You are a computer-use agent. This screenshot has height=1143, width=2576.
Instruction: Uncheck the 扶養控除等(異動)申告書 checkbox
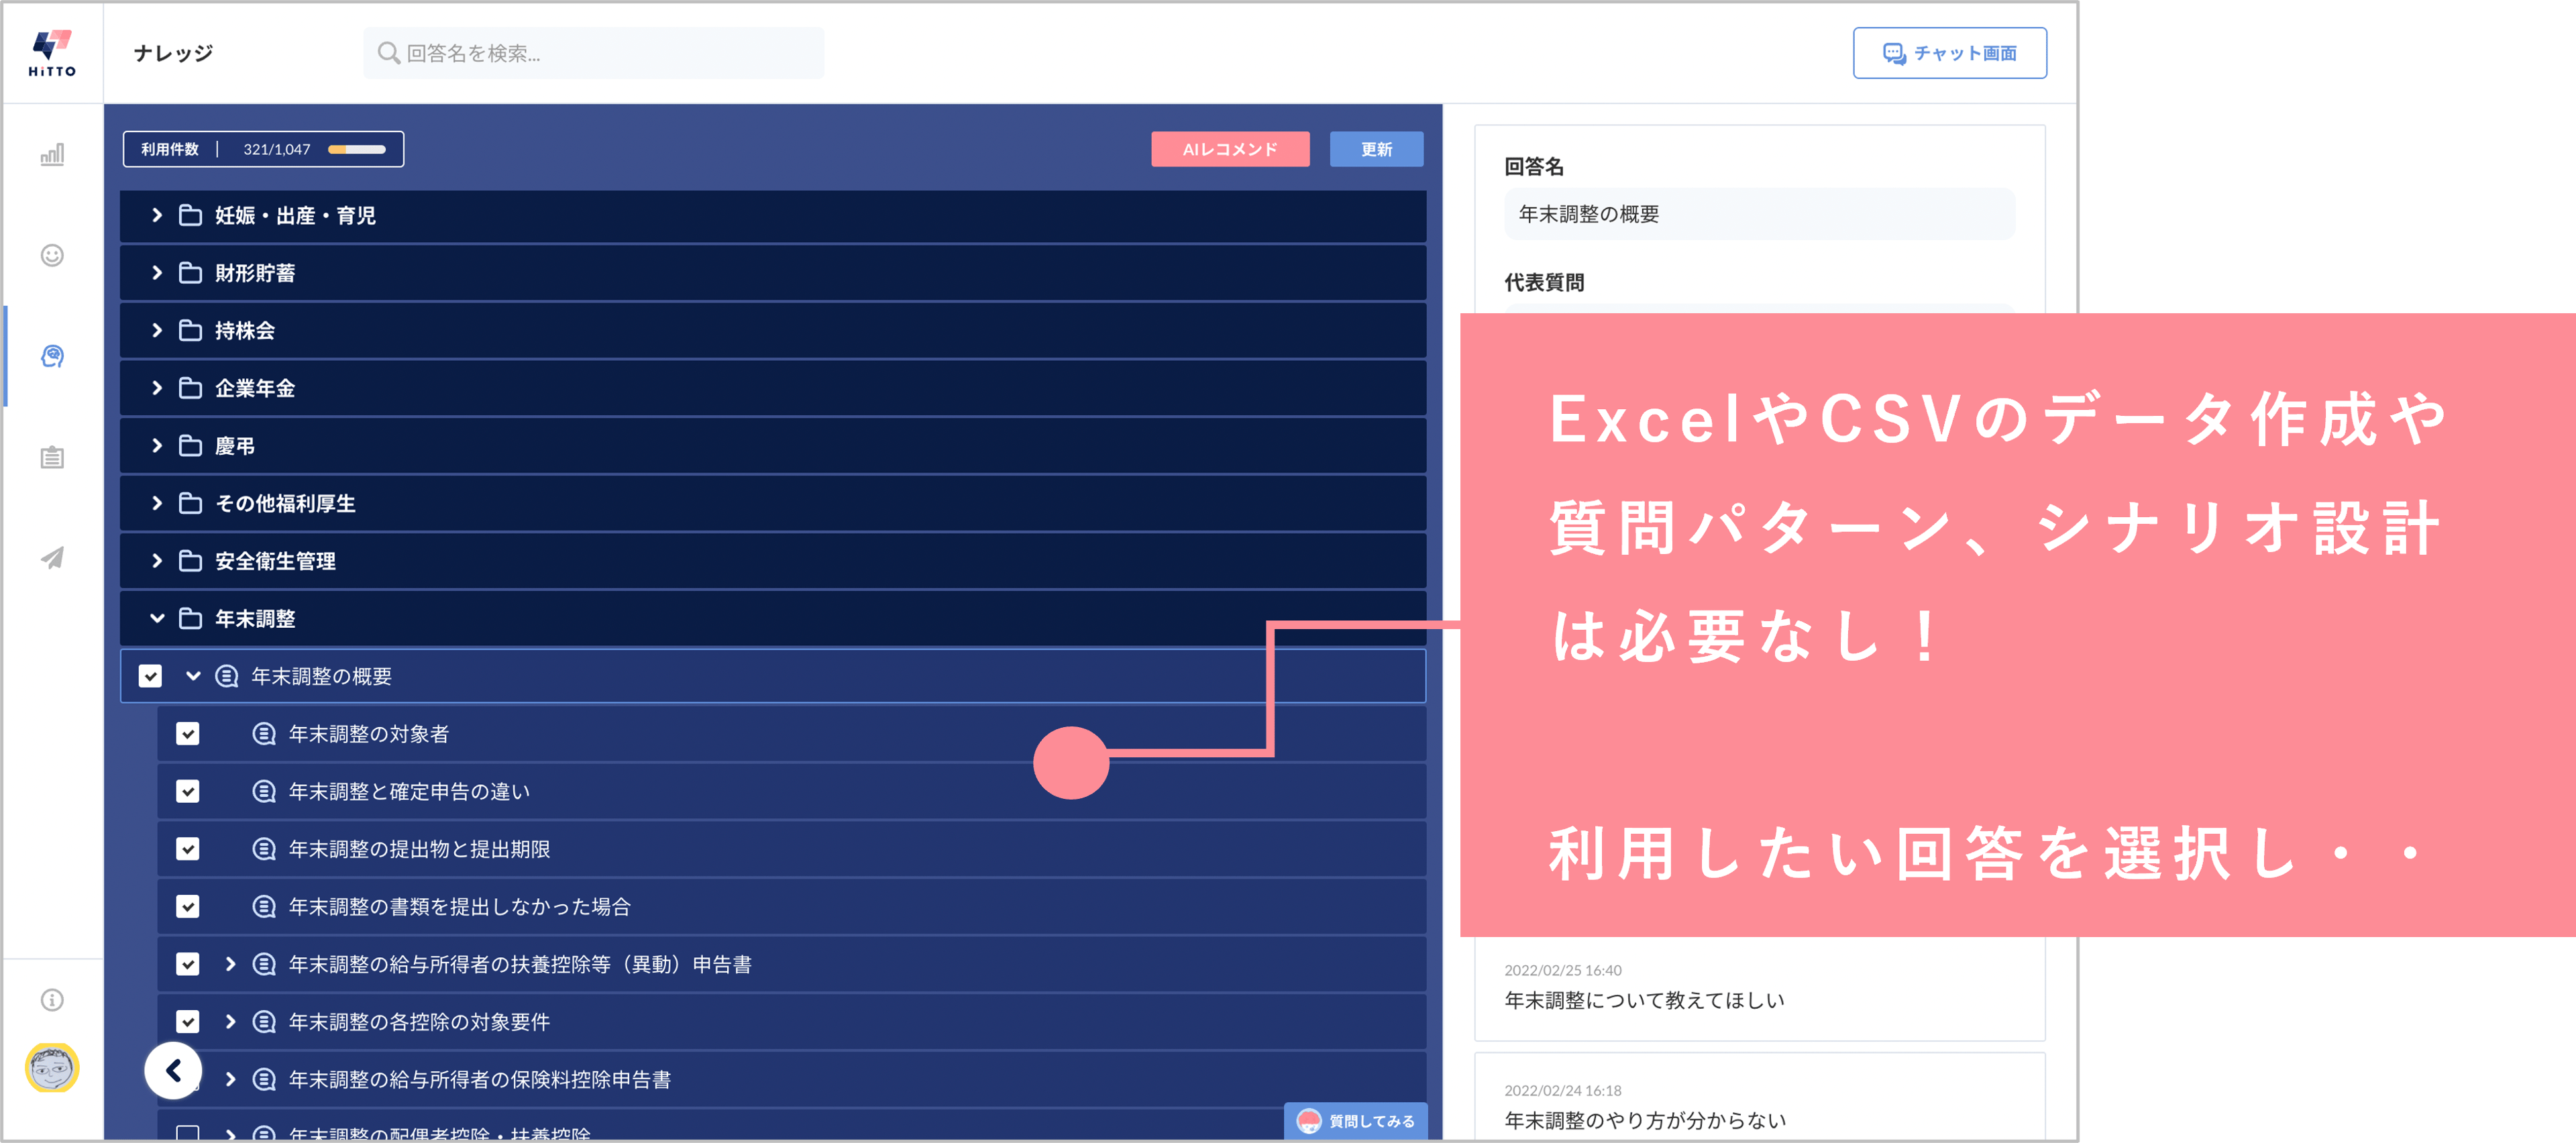187,964
